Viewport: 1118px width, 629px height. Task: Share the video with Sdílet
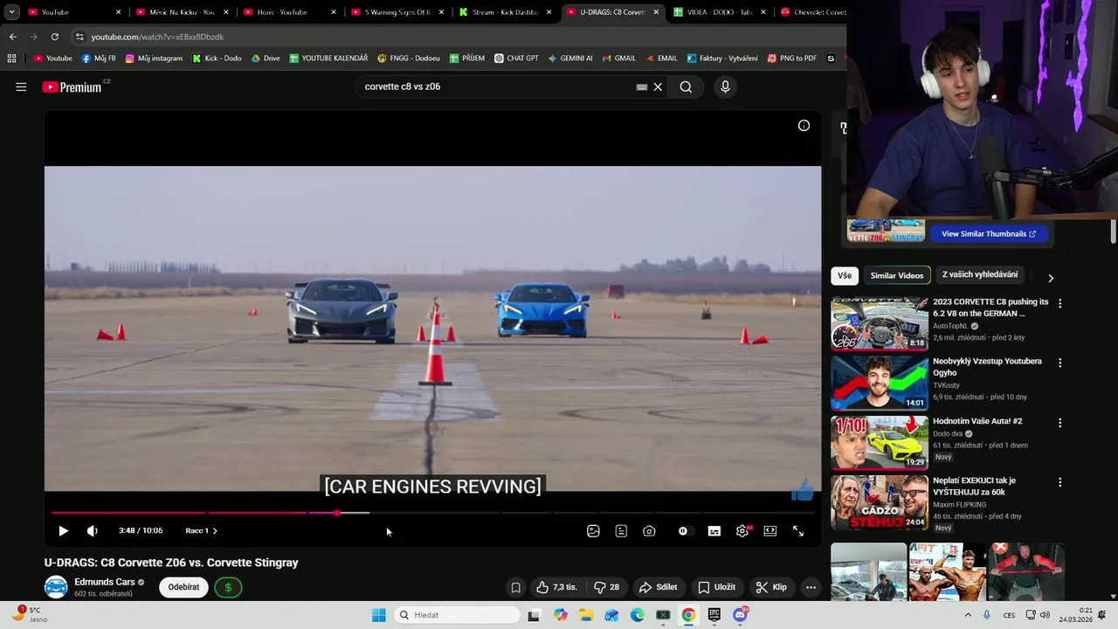click(x=658, y=587)
